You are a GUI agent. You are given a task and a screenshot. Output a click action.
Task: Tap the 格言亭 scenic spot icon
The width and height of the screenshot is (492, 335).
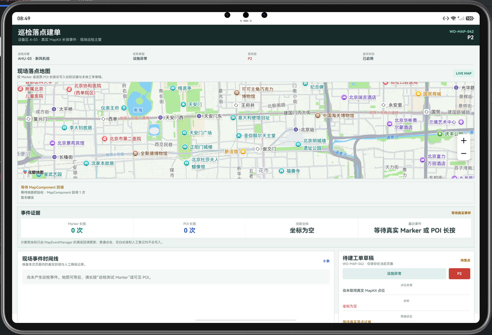pyautogui.click(x=173, y=88)
